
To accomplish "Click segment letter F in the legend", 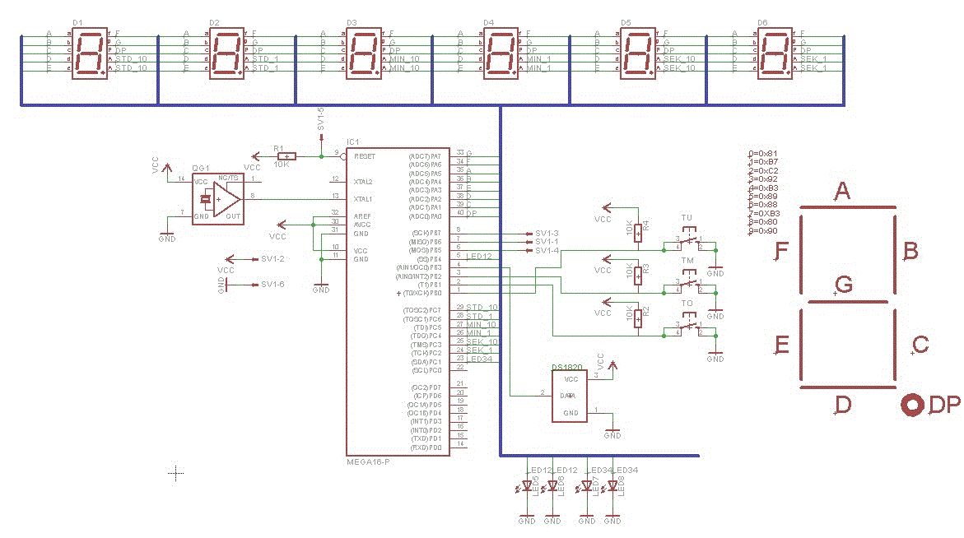I will (x=780, y=251).
